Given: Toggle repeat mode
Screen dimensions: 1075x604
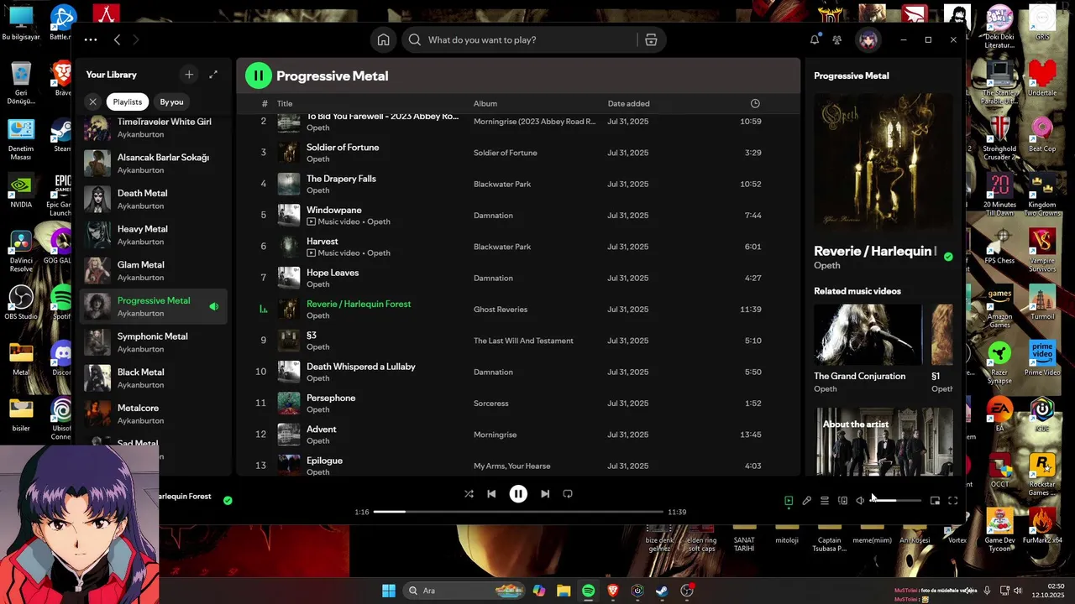Looking at the screenshot, I should (568, 494).
